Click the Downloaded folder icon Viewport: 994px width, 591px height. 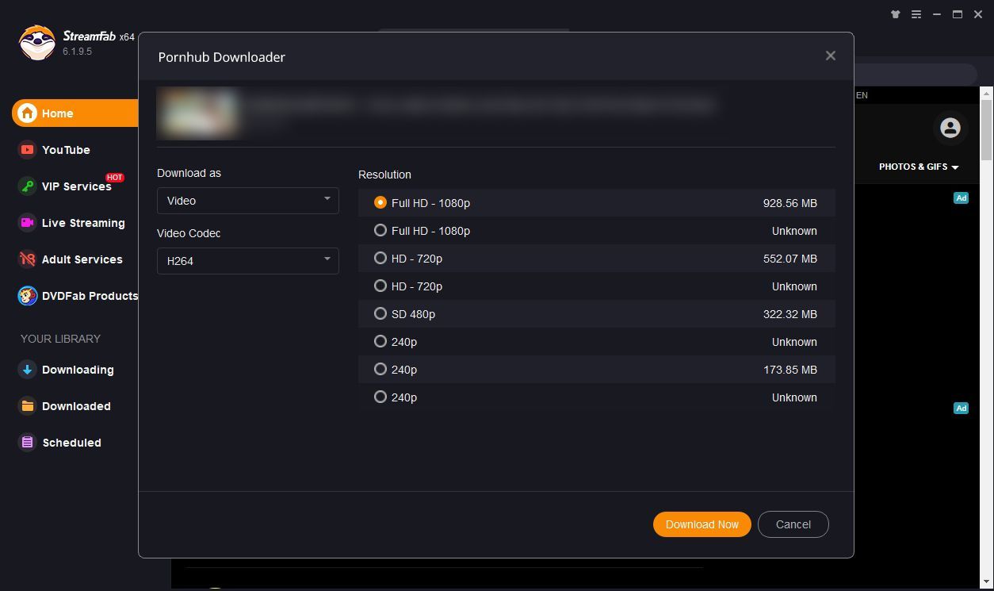(28, 406)
